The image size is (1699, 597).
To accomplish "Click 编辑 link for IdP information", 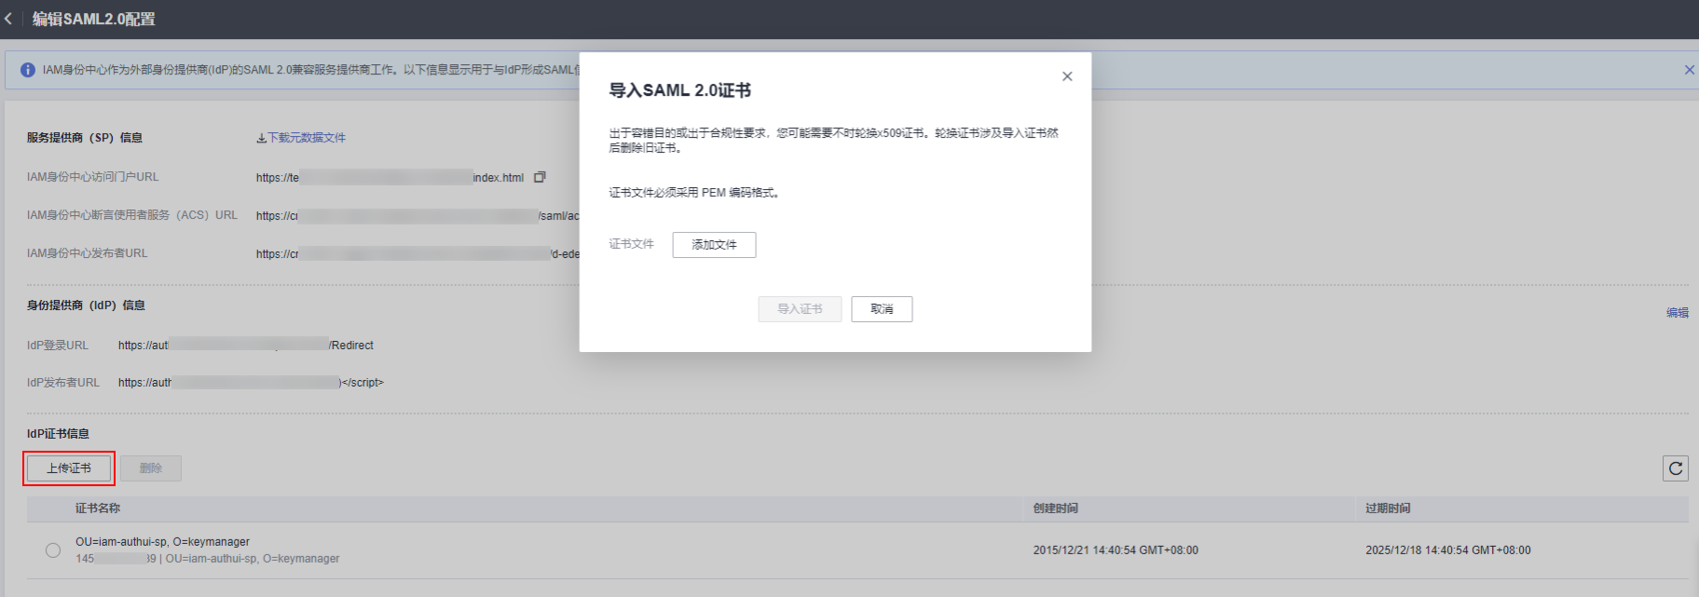I will pyautogui.click(x=1678, y=313).
